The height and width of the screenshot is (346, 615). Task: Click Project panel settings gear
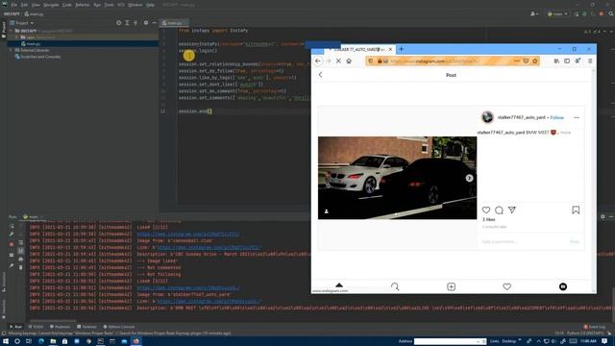click(146, 23)
